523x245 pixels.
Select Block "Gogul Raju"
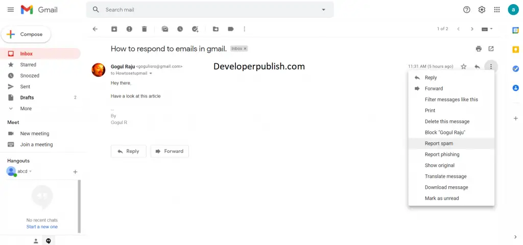coord(451,132)
